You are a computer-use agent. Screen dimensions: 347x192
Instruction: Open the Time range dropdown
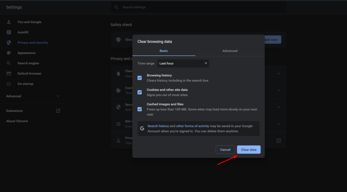[x=183, y=63]
